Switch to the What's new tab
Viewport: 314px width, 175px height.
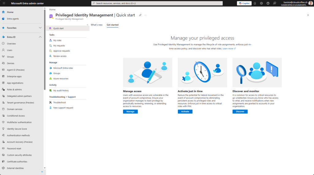97,25
